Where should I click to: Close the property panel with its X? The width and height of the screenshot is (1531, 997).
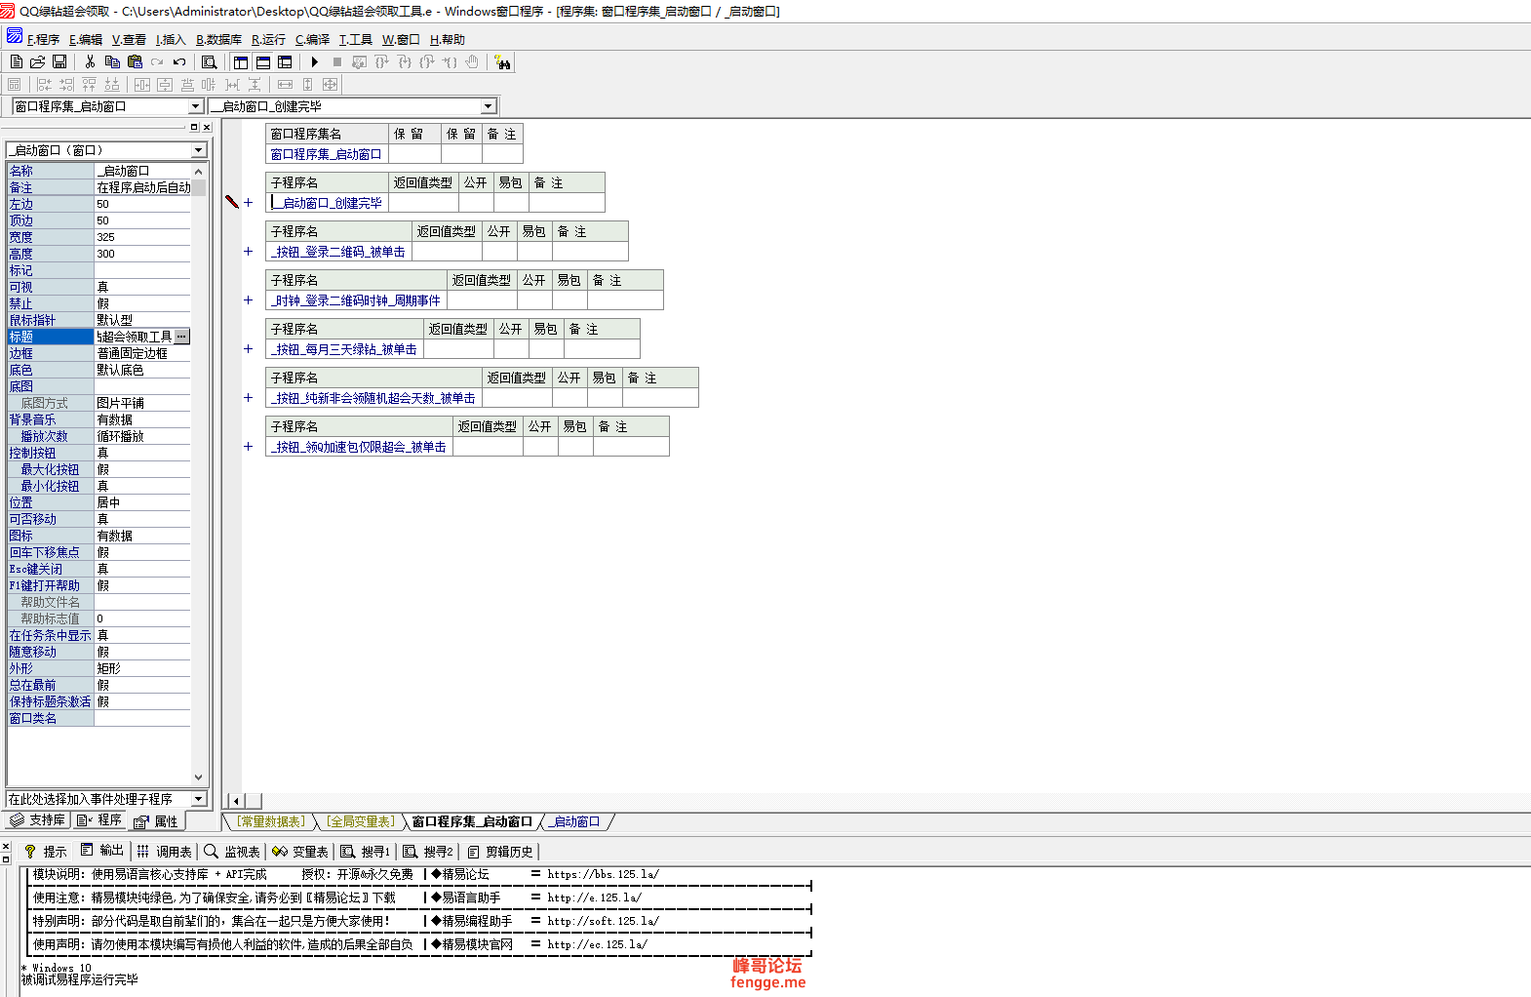click(x=207, y=128)
